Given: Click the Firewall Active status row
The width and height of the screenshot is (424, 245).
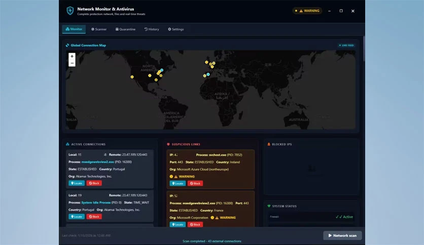Looking at the screenshot, I should [x=311, y=217].
